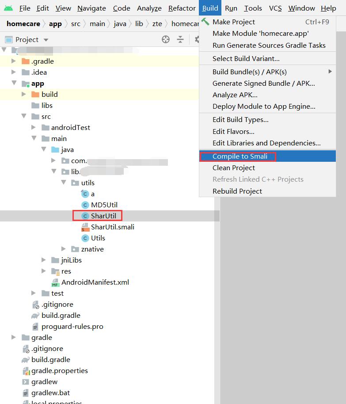The image size is (346, 404).
Task: Select the SharUtil class in tree
Action: [x=103, y=216]
